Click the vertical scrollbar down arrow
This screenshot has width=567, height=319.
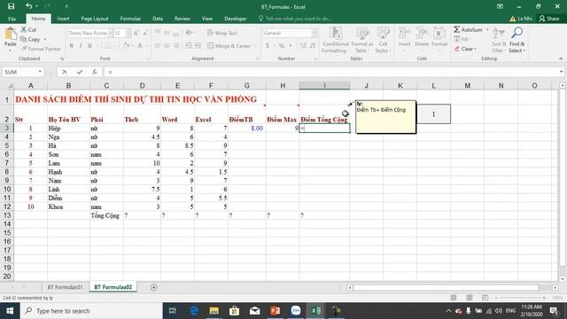[x=563, y=279]
